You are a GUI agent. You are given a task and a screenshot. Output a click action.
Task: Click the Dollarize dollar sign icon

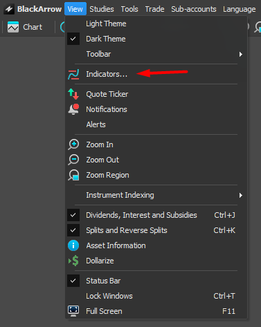click(x=73, y=261)
